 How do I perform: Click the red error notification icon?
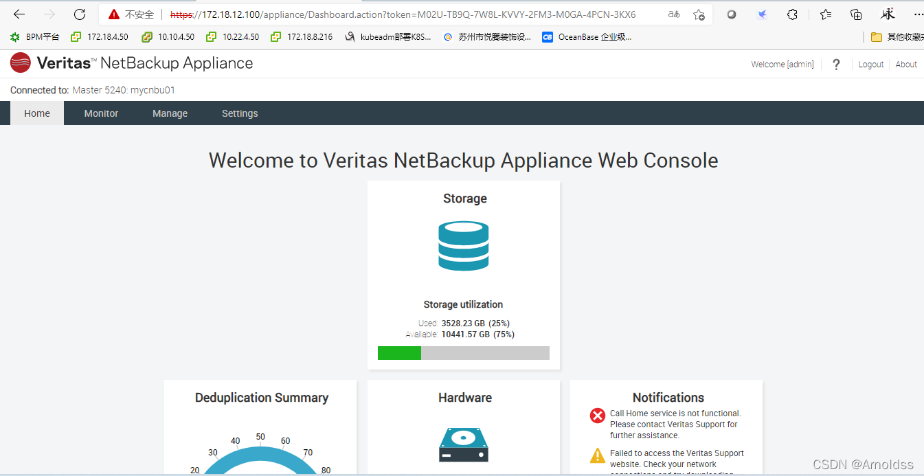tap(598, 416)
